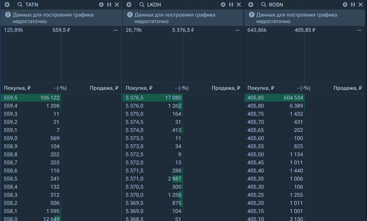
Task: Select LKOH bid row 5 374,0 with 413
Action: (153, 130)
